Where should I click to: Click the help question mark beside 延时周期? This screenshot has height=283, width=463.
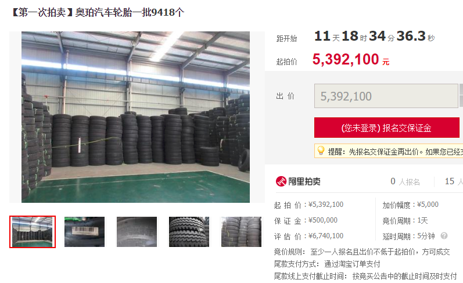pyautogui.click(x=444, y=236)
